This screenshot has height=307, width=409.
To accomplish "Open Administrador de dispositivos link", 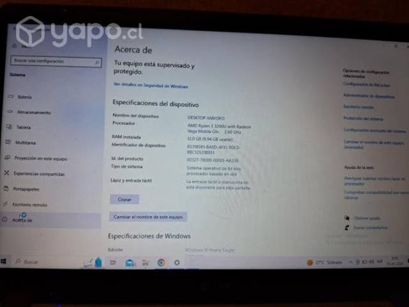I will (x=369, y=96).
